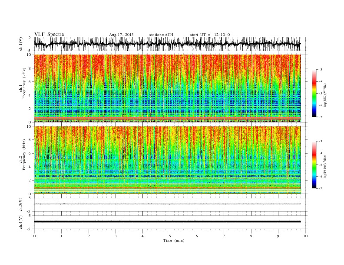Click the 'station=ATH' label
Viewport: 344px width, 265px height.
[161, 35]
